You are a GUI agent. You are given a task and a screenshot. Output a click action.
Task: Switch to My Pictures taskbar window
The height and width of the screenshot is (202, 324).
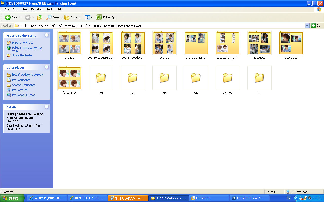coord(209,198)
